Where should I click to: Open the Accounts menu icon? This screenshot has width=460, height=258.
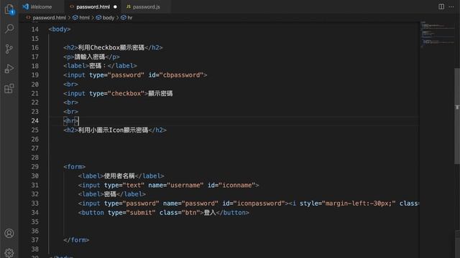(9, 234)
